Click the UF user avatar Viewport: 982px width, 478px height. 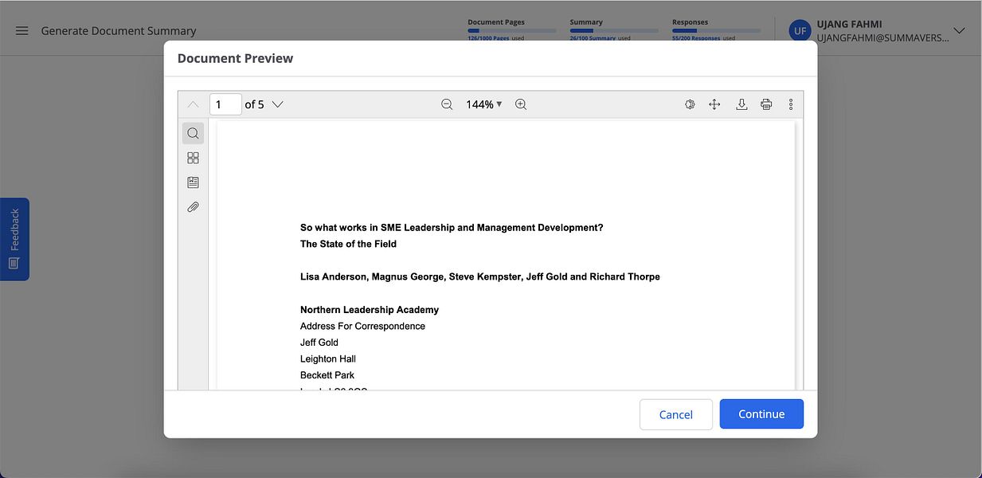[x=800, y=30]
